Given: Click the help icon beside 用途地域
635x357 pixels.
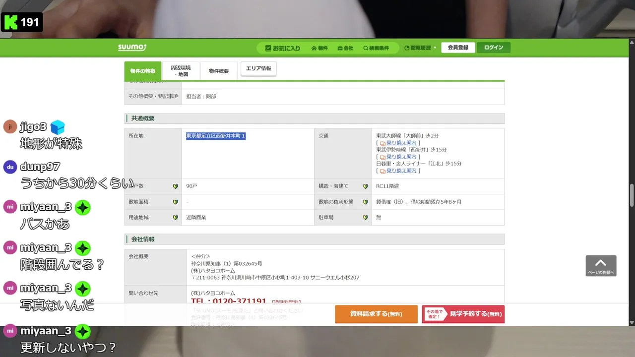Looking at the screenshot, I should [x=175, y=218].
